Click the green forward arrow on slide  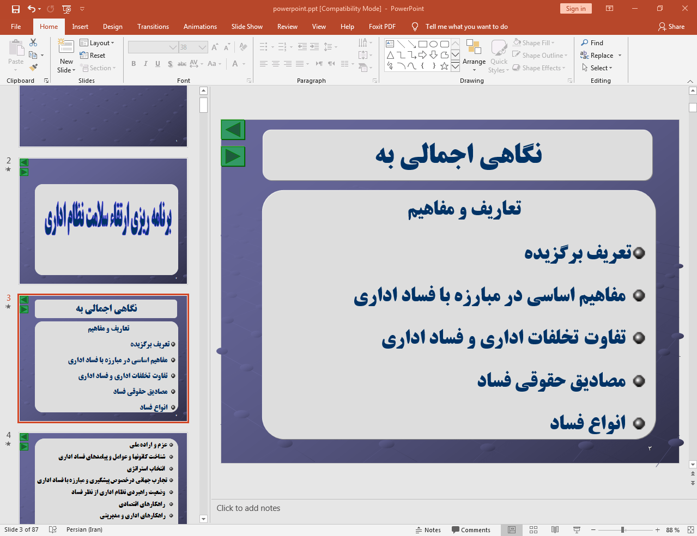coord(233,156)
